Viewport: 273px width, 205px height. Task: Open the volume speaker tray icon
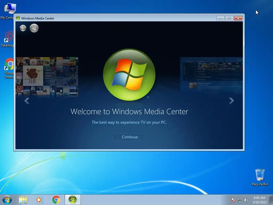coord(246,200)
